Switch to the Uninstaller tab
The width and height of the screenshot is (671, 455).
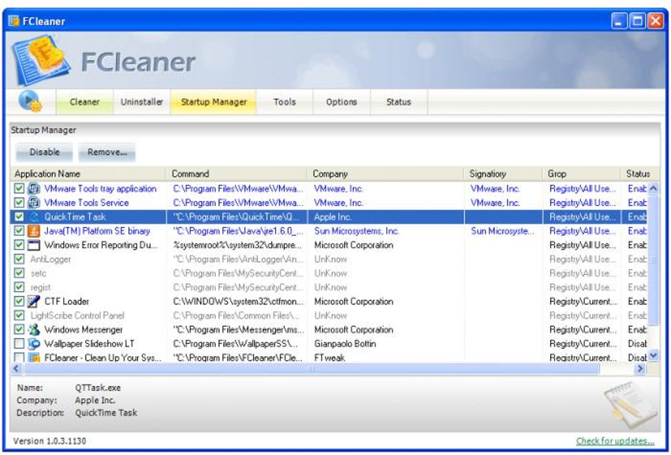click(141, 102)
